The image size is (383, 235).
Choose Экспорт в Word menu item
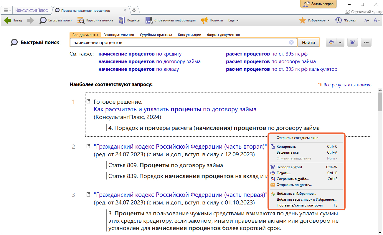coord(306,167)
